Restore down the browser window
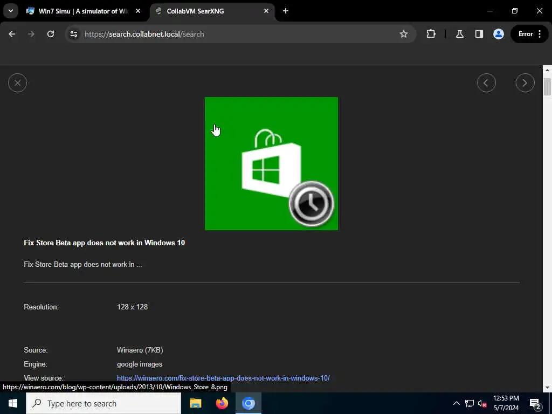The width and height of the screenshot is (552, 414). click(514, 11)
